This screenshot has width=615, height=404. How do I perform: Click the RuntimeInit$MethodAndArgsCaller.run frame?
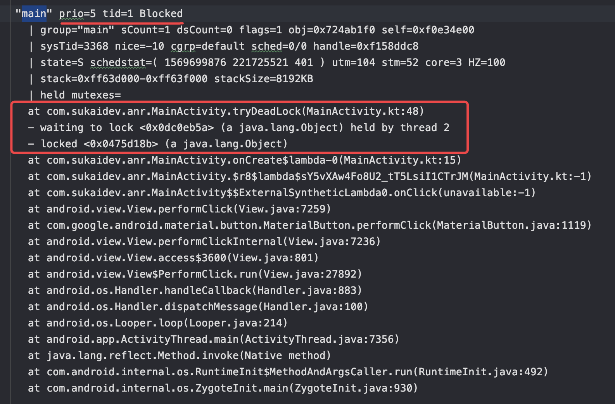(288, 372)
